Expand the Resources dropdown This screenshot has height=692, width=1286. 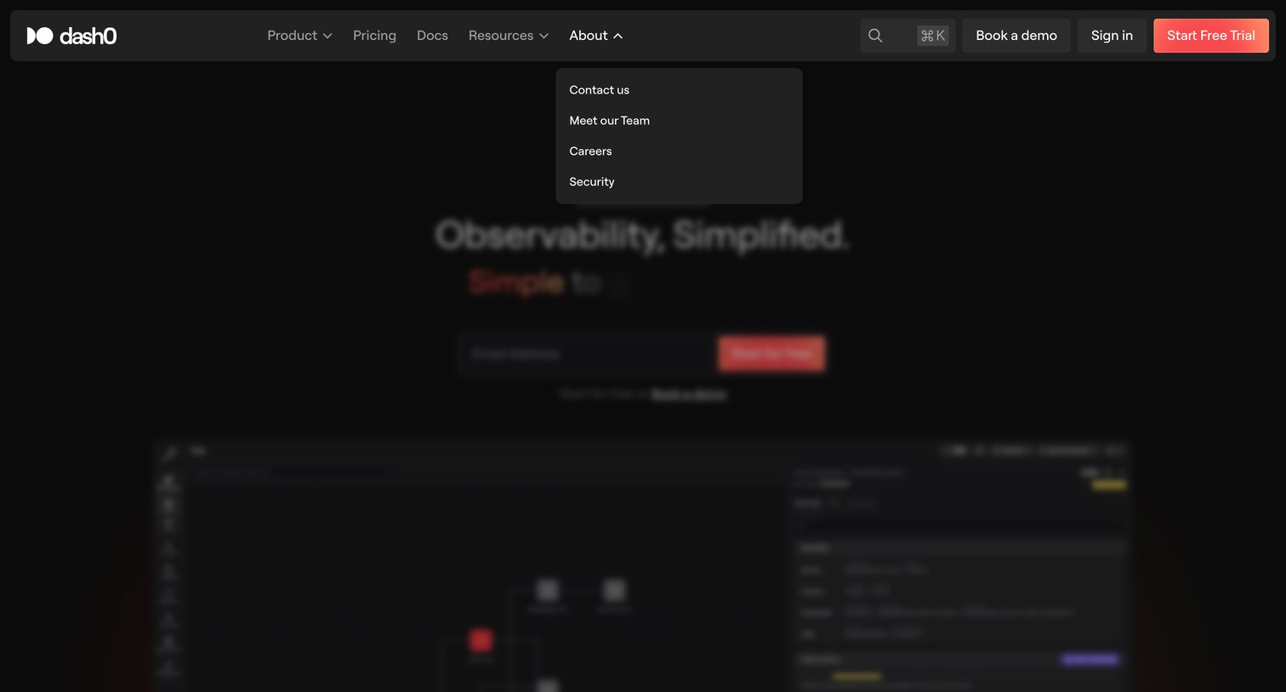(509, 36)
